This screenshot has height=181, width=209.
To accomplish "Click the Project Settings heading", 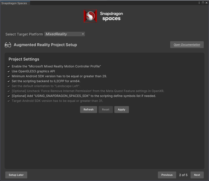I will (x=24, y=59).
